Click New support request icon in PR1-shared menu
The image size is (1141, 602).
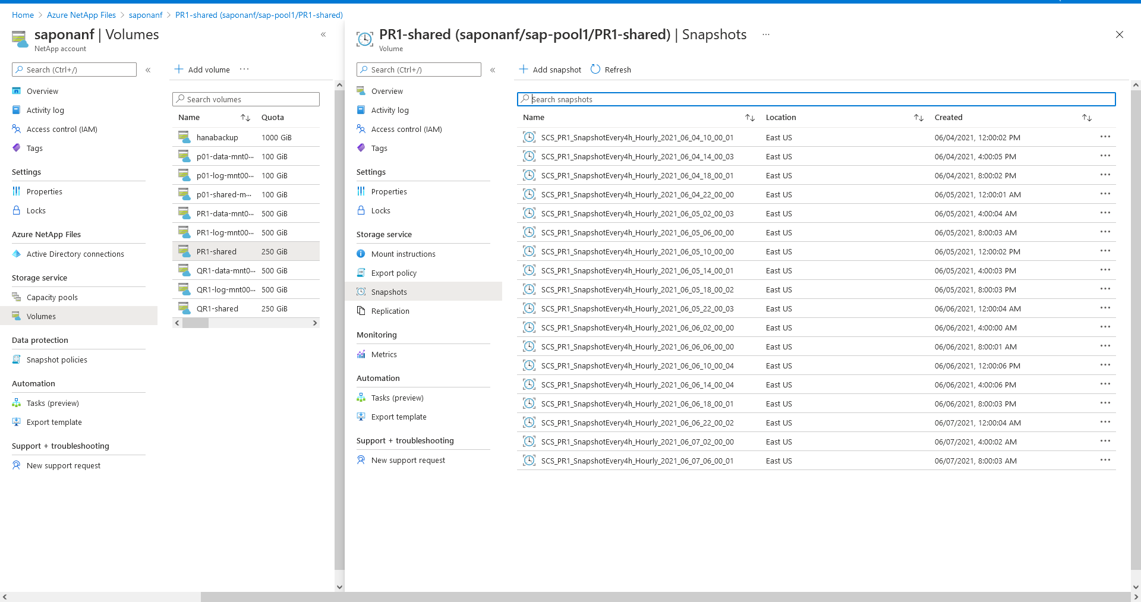tap(361, 460)
